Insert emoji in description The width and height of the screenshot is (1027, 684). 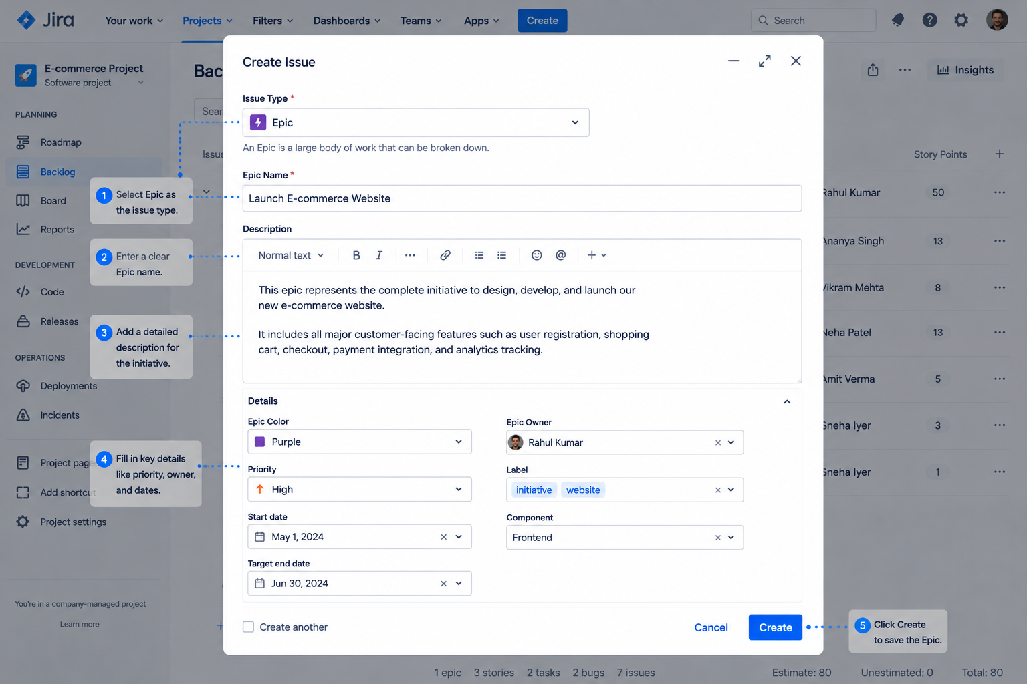[536, 255]
